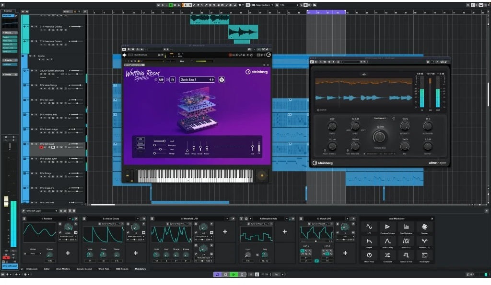Image resolution: width=491 pixels, height=285 pixels.
Task: Open the Feedforward mode dropdown in UltraShaper
Action: click(380, 118)
